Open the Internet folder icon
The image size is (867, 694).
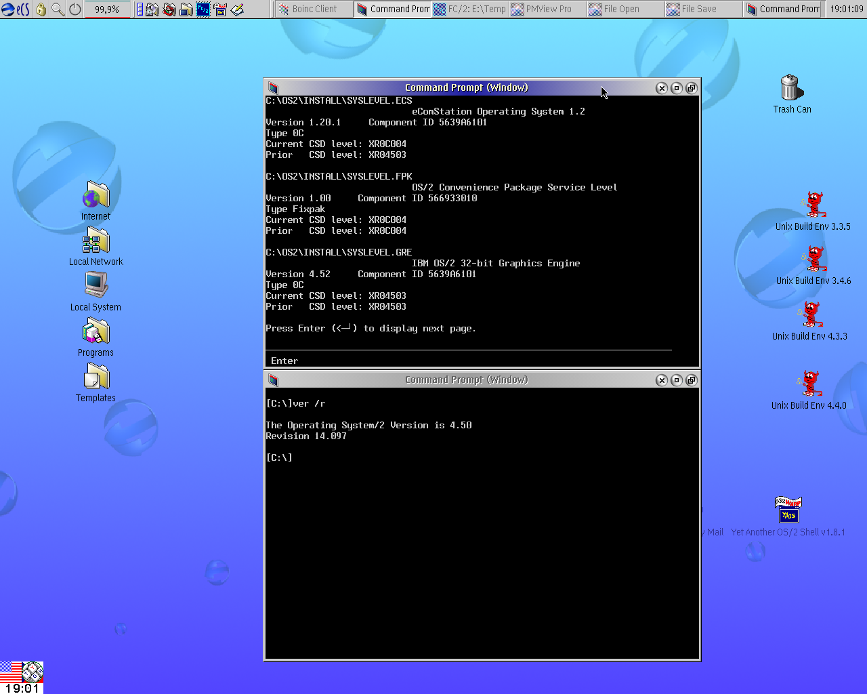96,197
